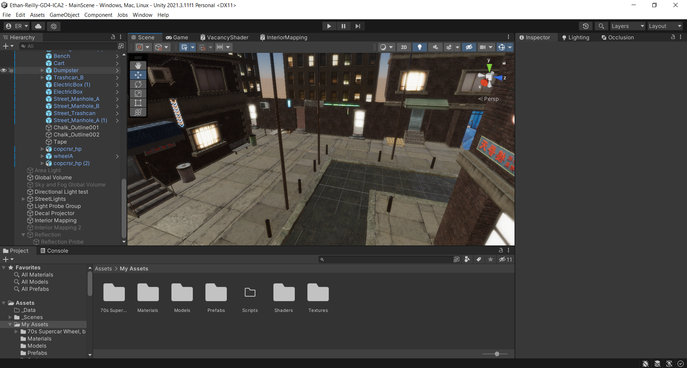Open the Layers dropdown

[627, 26]
